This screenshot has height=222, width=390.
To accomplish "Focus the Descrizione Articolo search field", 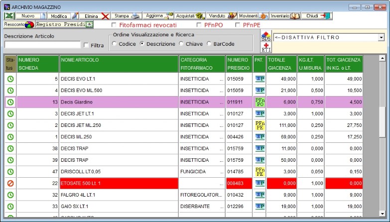I will (x=42, y=45).
